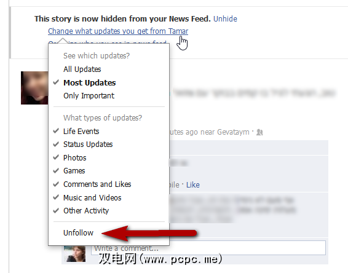Toggle Status Updates in update types
This screenshot has width=348, height=273.
coord(88,144)
